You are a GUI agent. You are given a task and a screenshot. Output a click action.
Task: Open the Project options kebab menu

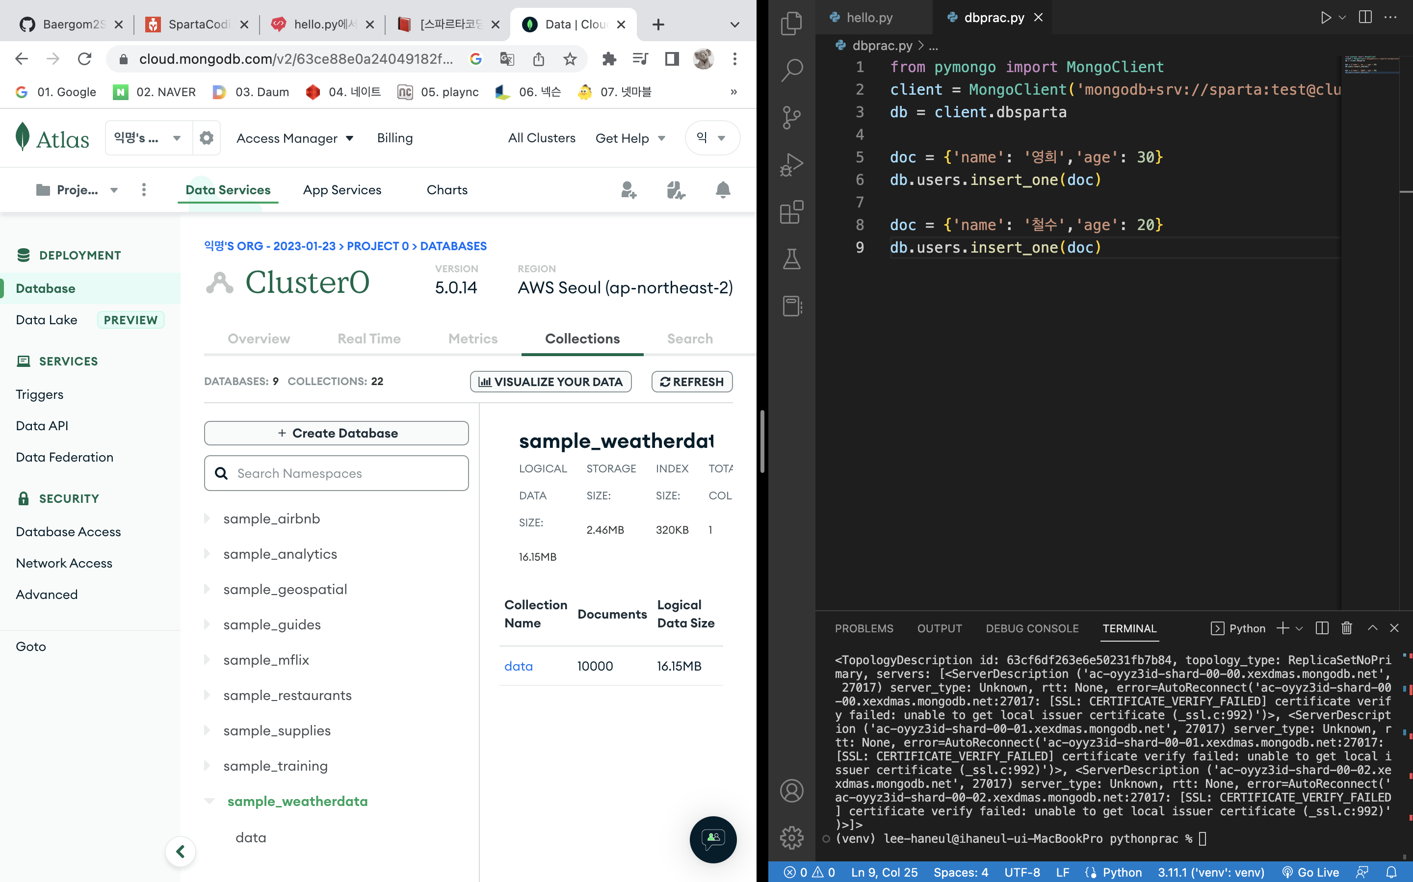[144, 190]
